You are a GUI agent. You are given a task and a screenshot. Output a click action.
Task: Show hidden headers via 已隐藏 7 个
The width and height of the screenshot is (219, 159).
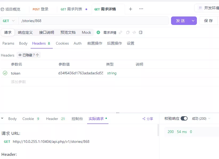coord(29,55)
